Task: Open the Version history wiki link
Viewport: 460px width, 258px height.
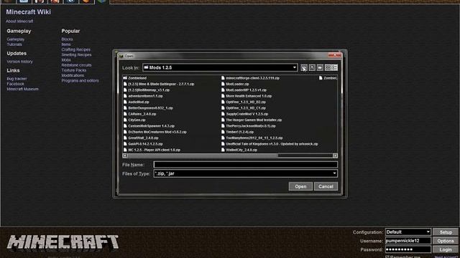Action: coord(19,62)
